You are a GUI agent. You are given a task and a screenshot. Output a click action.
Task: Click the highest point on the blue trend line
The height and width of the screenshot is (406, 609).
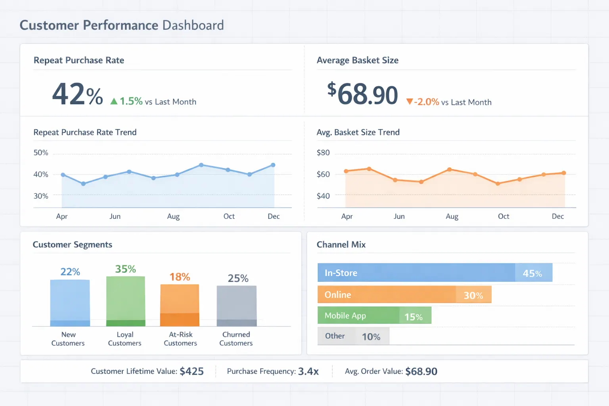[x=201, y=164]
